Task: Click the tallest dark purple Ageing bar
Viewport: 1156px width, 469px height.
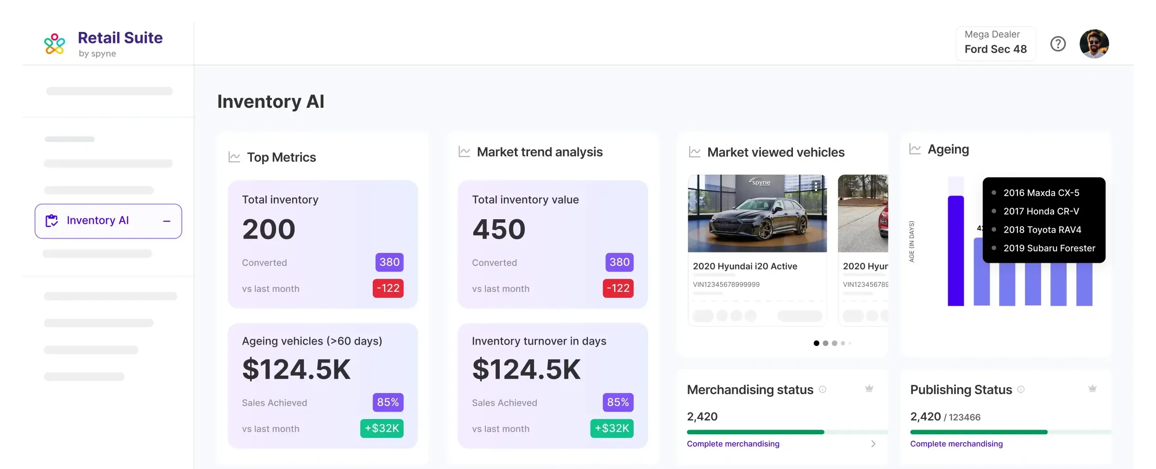Action: tap(955, 250)
